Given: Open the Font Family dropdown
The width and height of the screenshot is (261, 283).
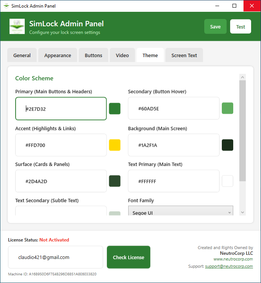Looking at the screenshot, I should [x=180, y=213].
